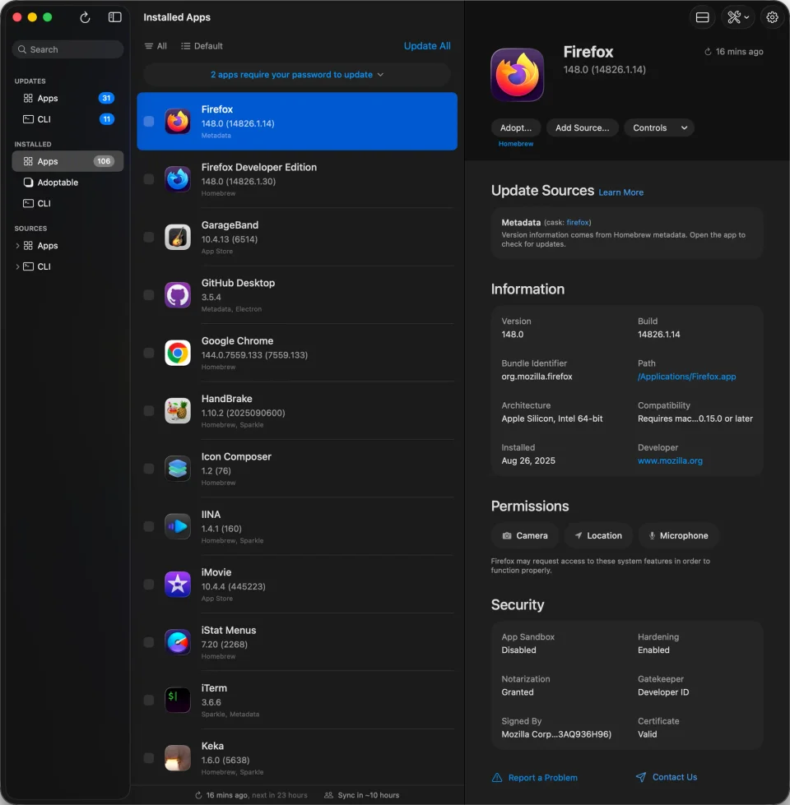Click the Adopt... button

click(516, 127)
